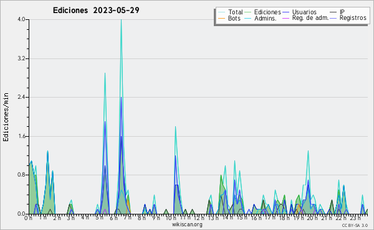This screenshot has height=230, width=374.
Task: Select the 'Reg. de adm.' legend label
Action: pyautogui.click(x=310, y=18)
